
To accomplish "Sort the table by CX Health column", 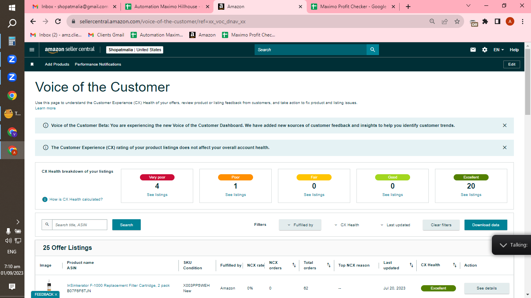I will coord(454,265).
